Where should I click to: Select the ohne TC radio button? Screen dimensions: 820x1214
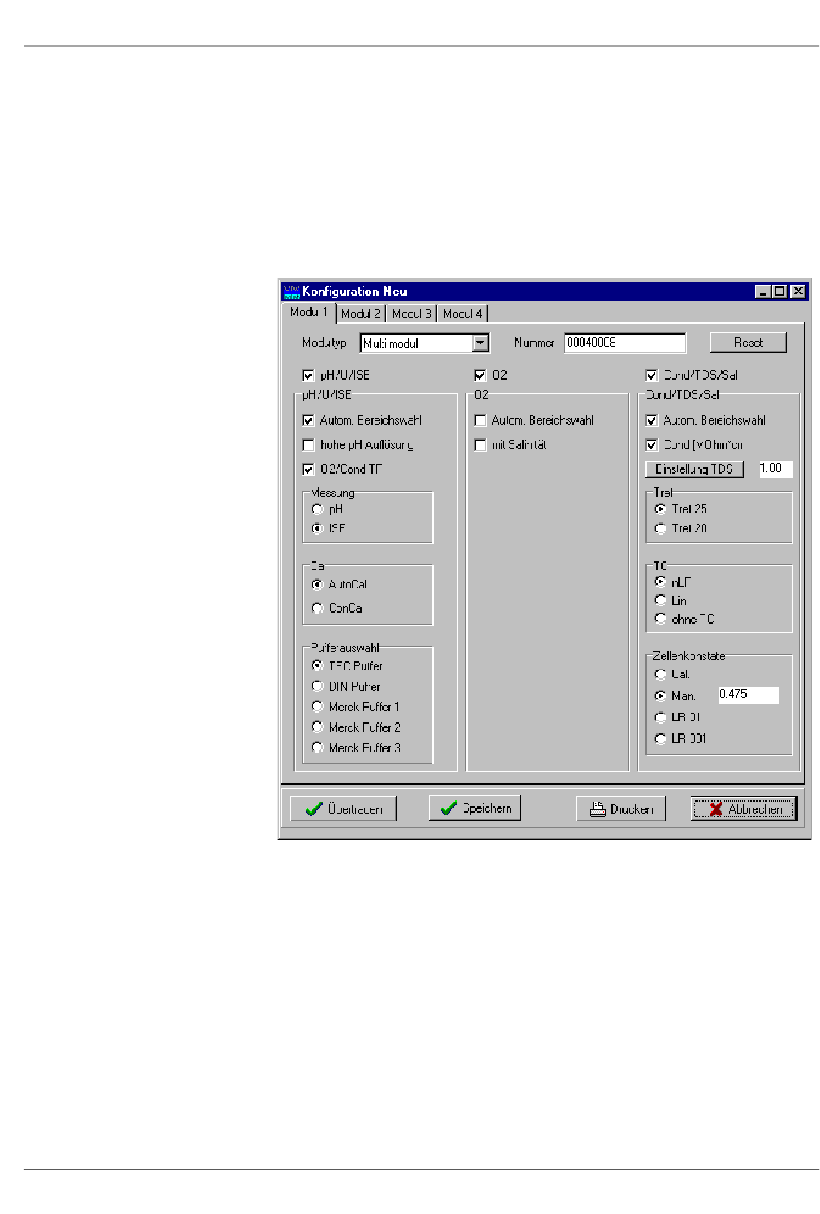tap(660, 620)
